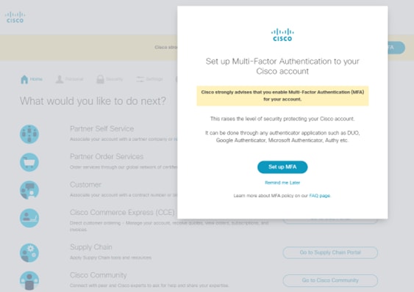Open the Supply Chain gear icon

tap(29, 252)
